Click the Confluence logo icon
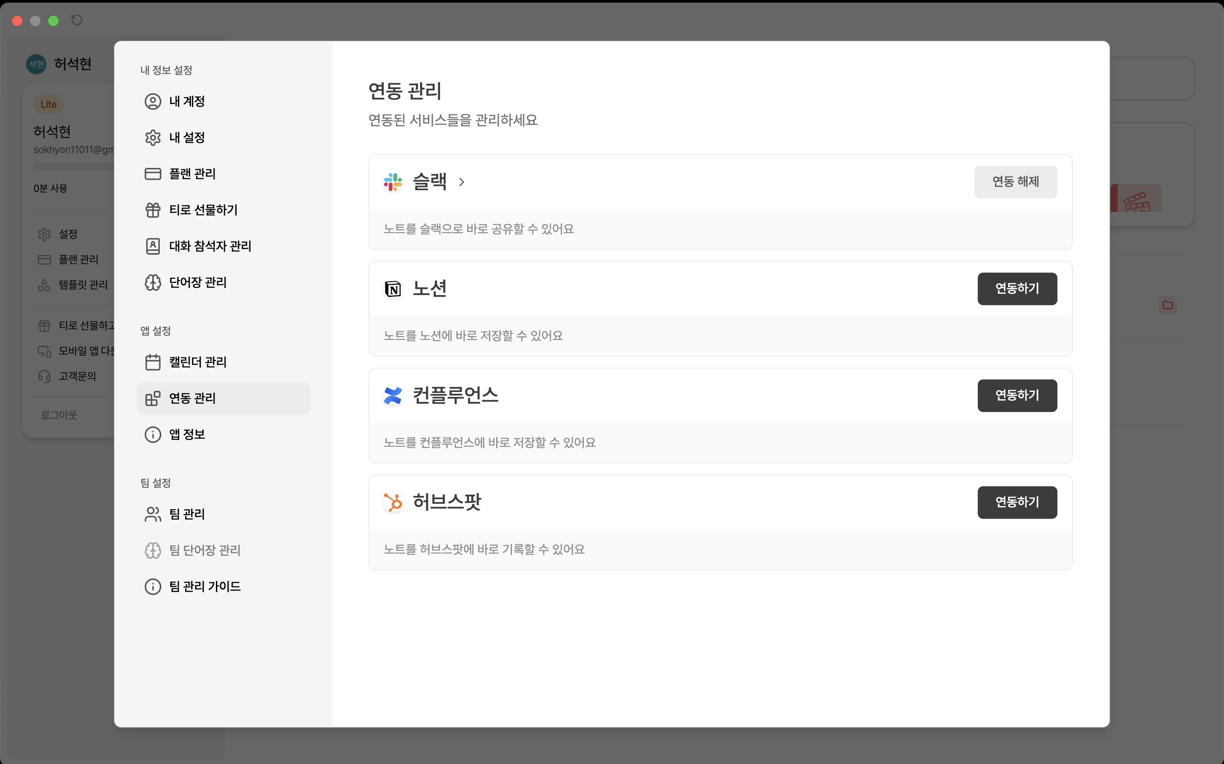This screenshot has width=1224, height=764. [392, 396]
